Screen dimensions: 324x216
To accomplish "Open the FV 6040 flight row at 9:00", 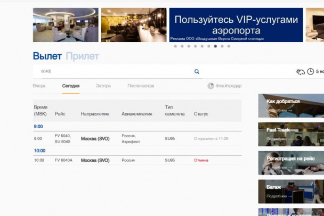I will 136,138.
